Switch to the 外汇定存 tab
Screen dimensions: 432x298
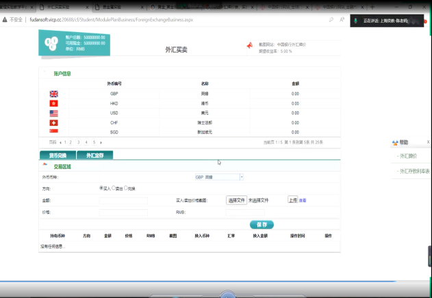(94, 155)
